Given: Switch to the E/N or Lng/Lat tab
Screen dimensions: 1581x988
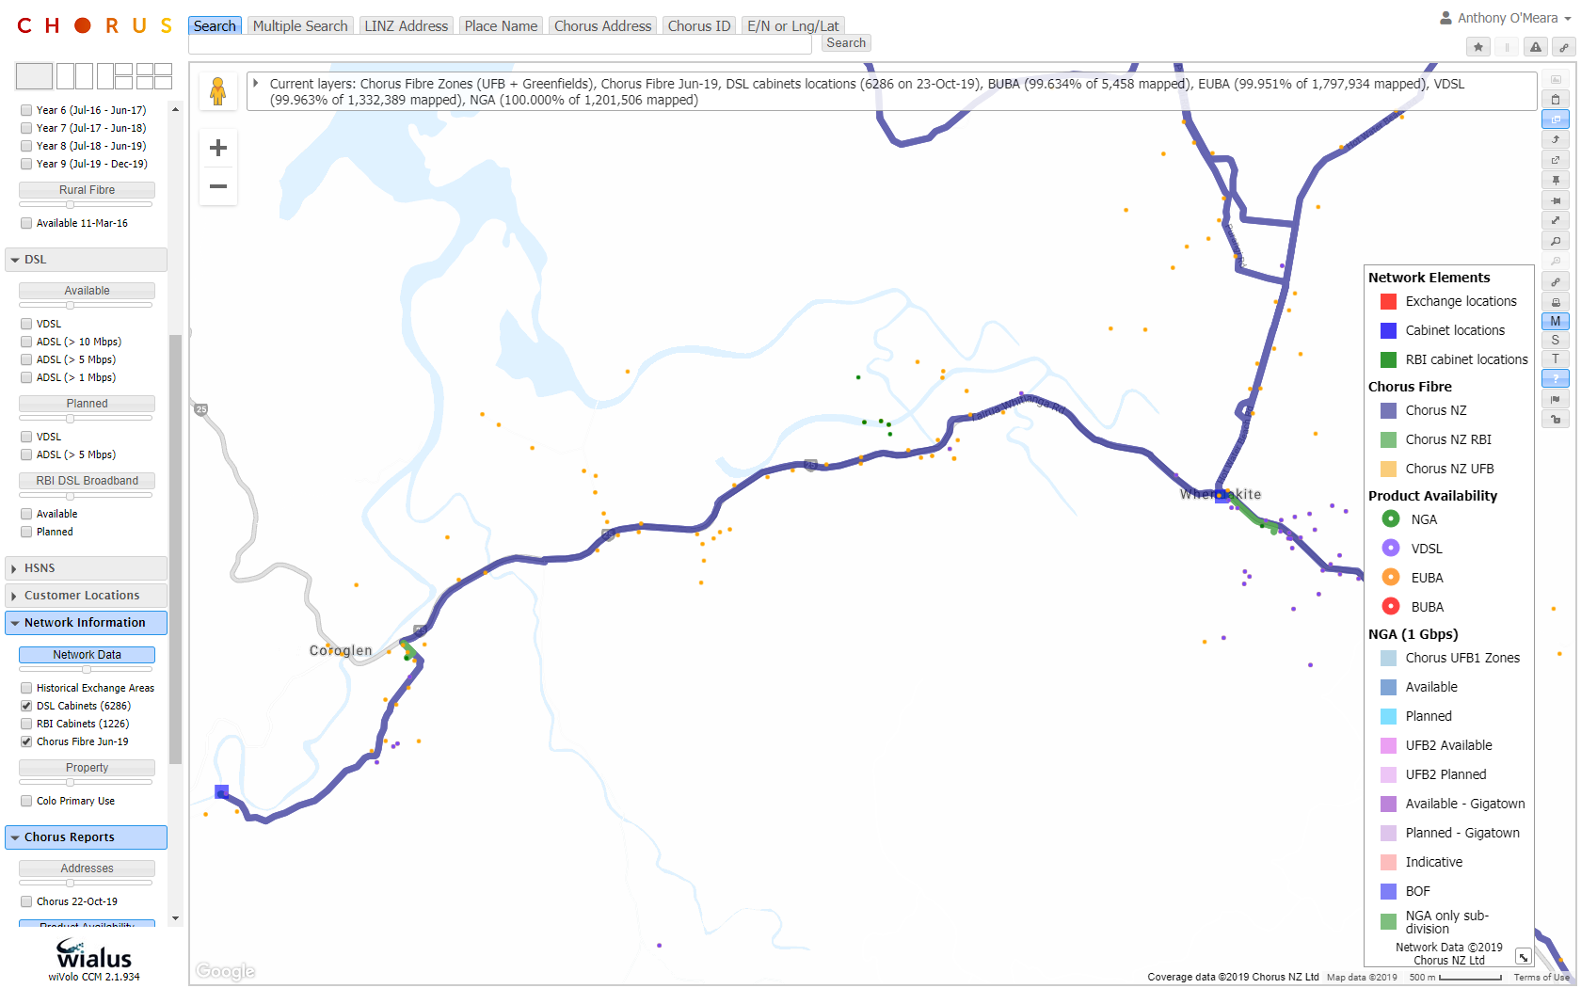Looking at the screenshot, I should pyautogui.click(x=793, y=26).
